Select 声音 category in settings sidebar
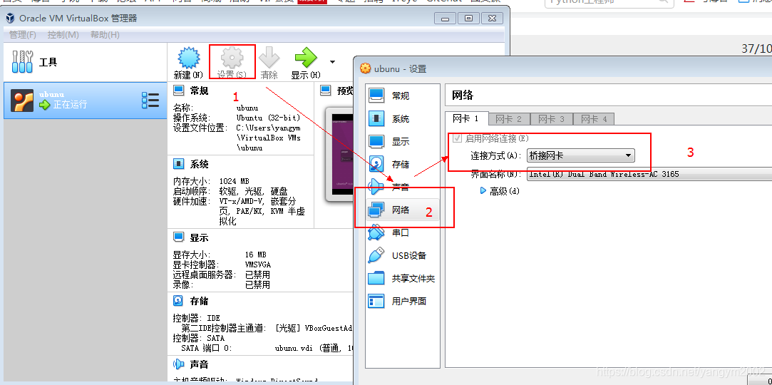The height and width of the screenshot is (385, 772). pos(403,187)
